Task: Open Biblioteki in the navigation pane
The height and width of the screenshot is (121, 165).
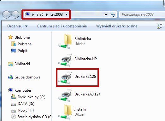Action: [22, 64]
